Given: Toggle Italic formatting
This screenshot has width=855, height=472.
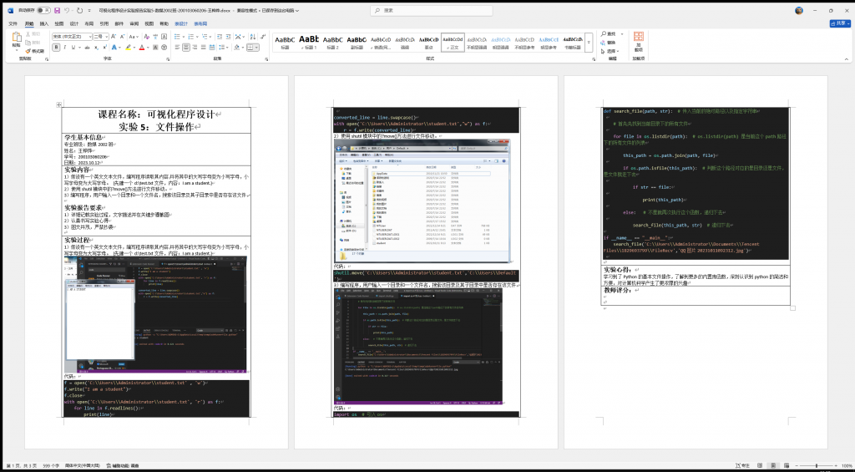Looking at the screenshot, I should 63,48.
